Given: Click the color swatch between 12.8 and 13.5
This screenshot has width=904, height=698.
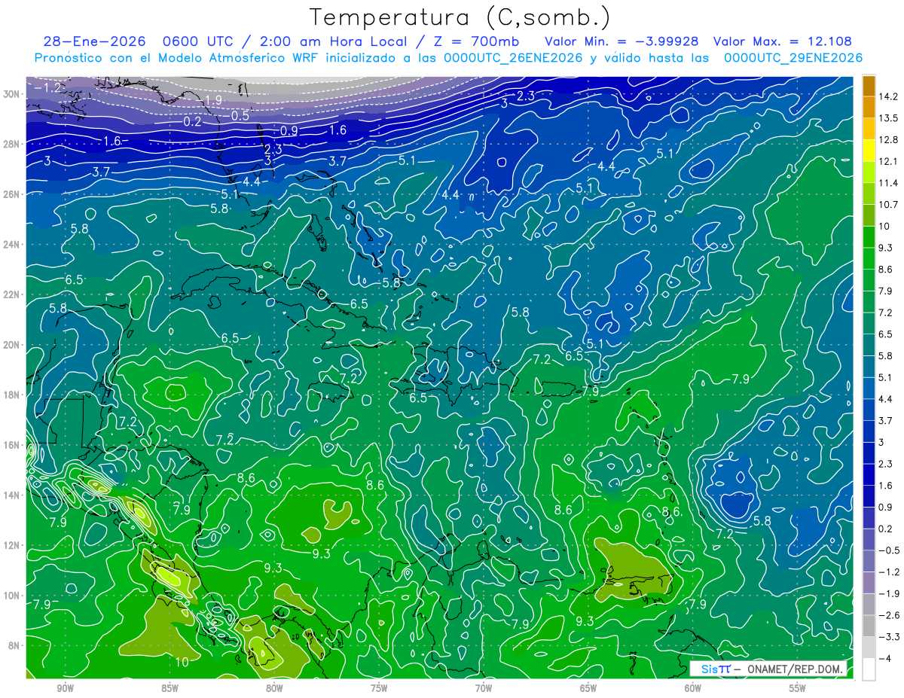Looking at the screenshot, I should coord(869,128).
